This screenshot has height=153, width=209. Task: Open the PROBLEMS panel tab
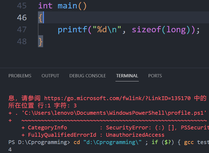[x=20, y=76]
